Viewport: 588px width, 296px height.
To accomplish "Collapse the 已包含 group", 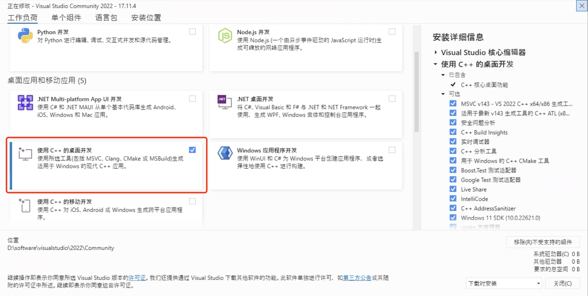I will click(443, 75).
